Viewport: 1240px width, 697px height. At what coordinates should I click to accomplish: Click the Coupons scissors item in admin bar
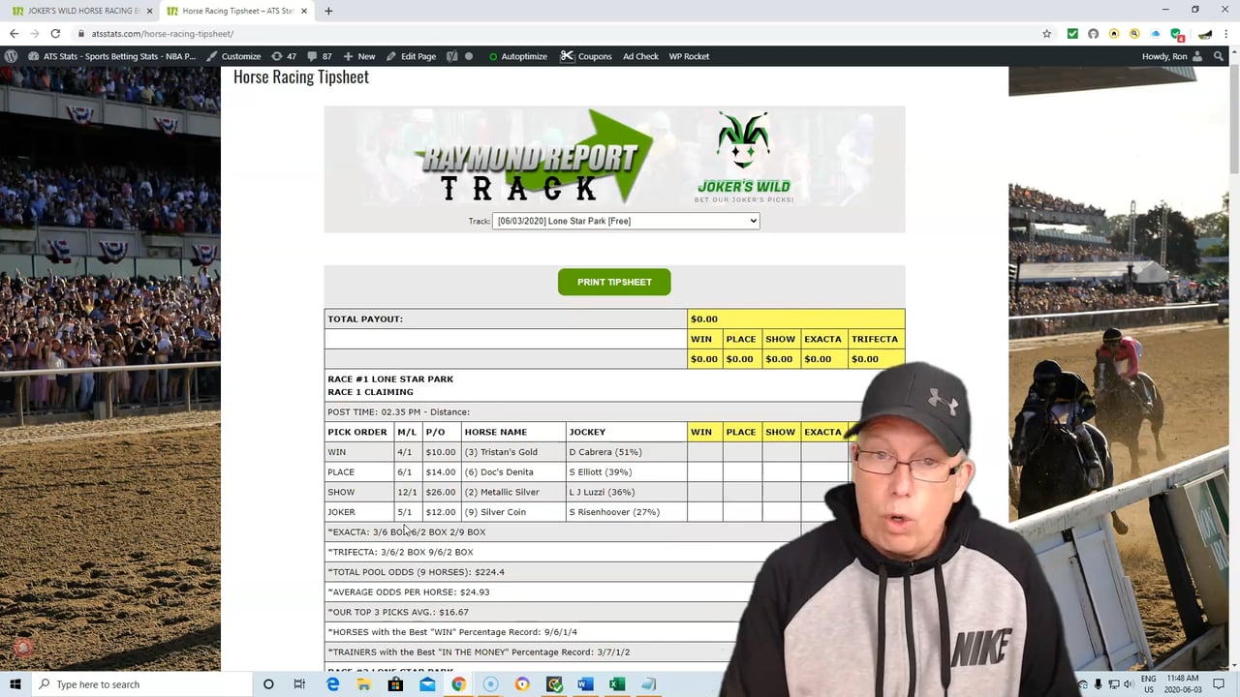(x=586, y=56)
